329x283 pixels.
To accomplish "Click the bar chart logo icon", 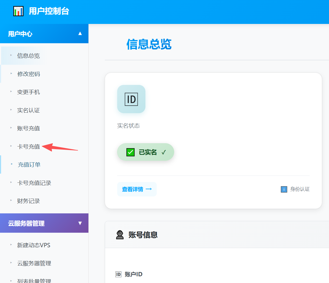I will [x=18, y=11].
